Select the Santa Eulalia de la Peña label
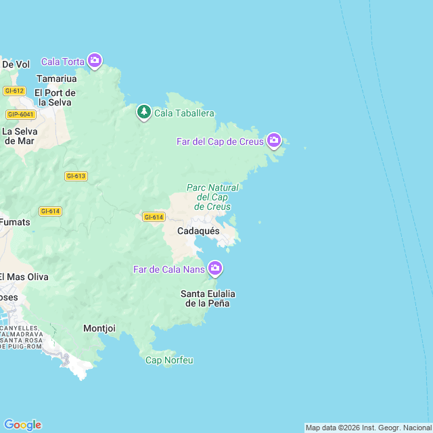This screenshot has width=433, height=433. pos(208,298)
